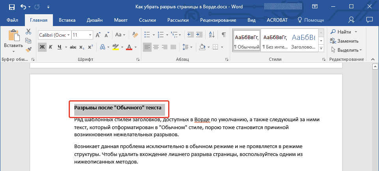379x171 pixels.
Task: Open the font color dropdown arrow
Action: [x=135, y=47]
